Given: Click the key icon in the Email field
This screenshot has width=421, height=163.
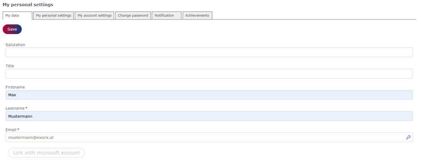Looking at the screenshot, I should [408, 138].
